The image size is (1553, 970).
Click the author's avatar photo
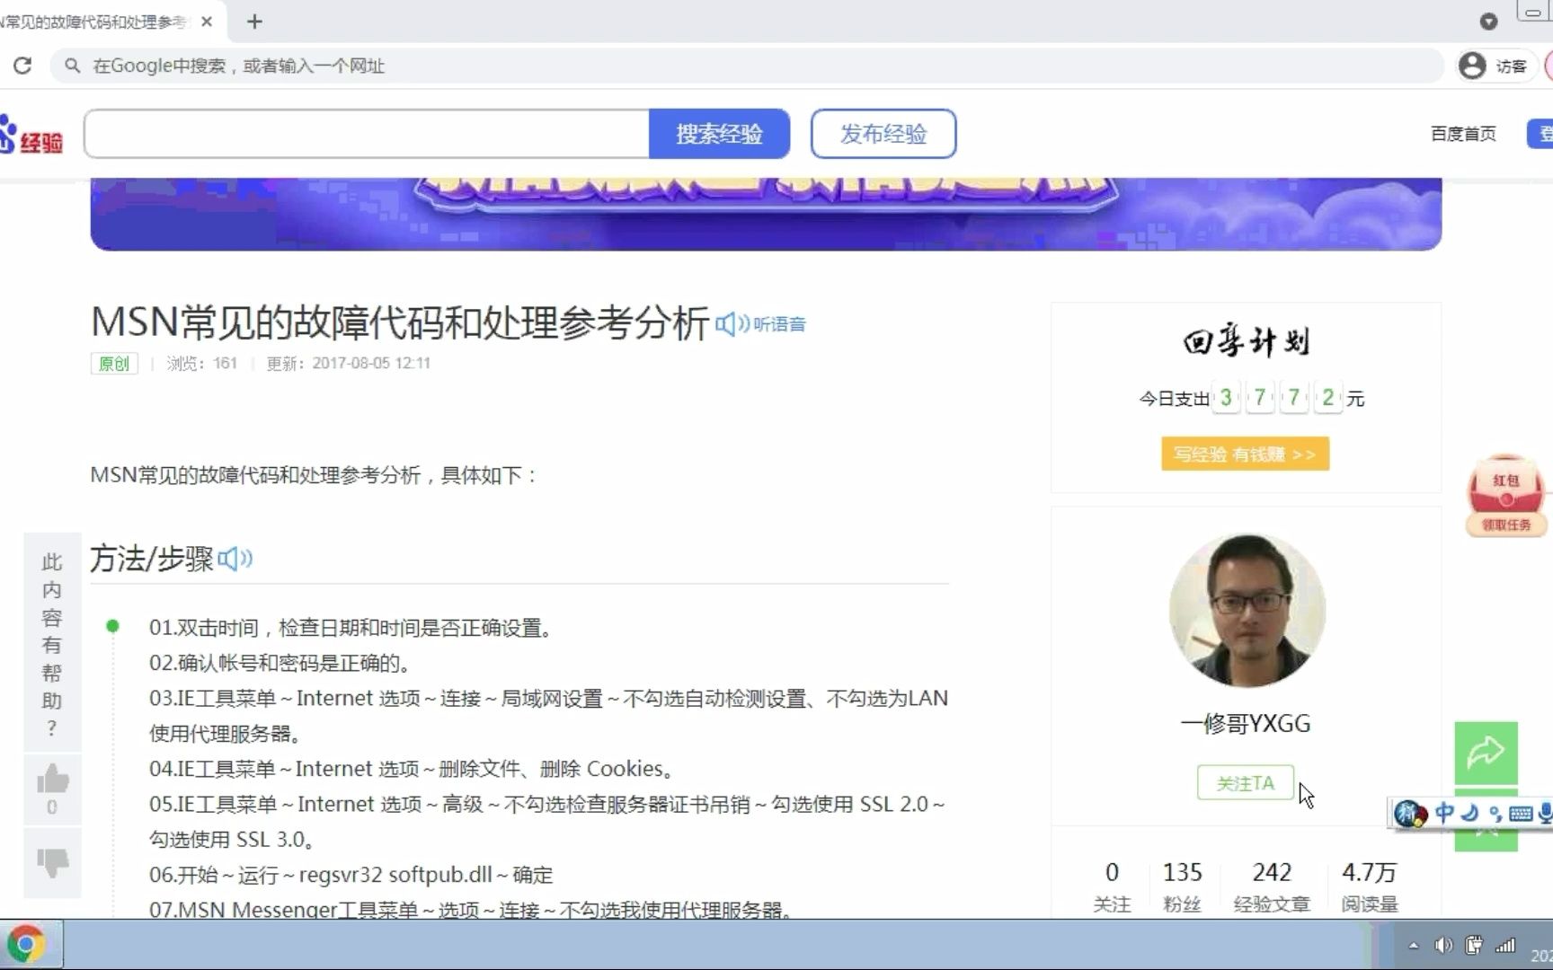point(1247,611)
